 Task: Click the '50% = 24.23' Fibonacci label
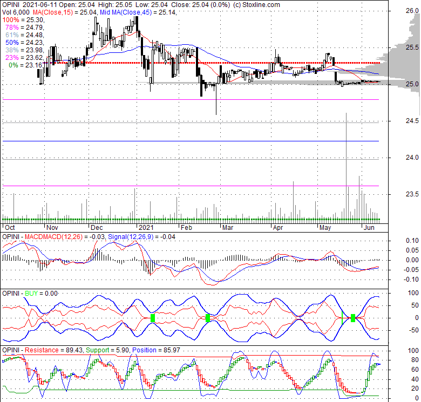(x=24, y=43)
